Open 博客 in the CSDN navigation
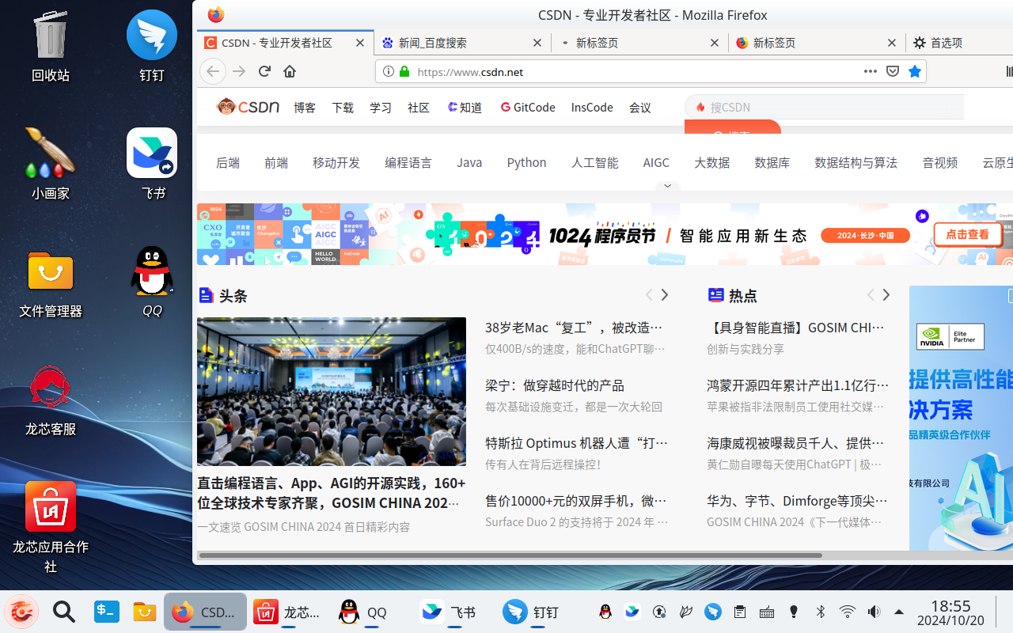The height and width of the screenshot is (633, 1013). pos(305,108)
